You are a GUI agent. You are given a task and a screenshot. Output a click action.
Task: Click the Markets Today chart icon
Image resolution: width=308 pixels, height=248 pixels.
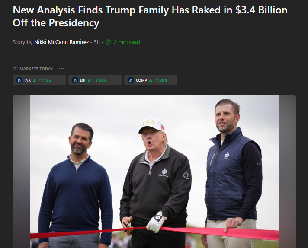[15, 68]
